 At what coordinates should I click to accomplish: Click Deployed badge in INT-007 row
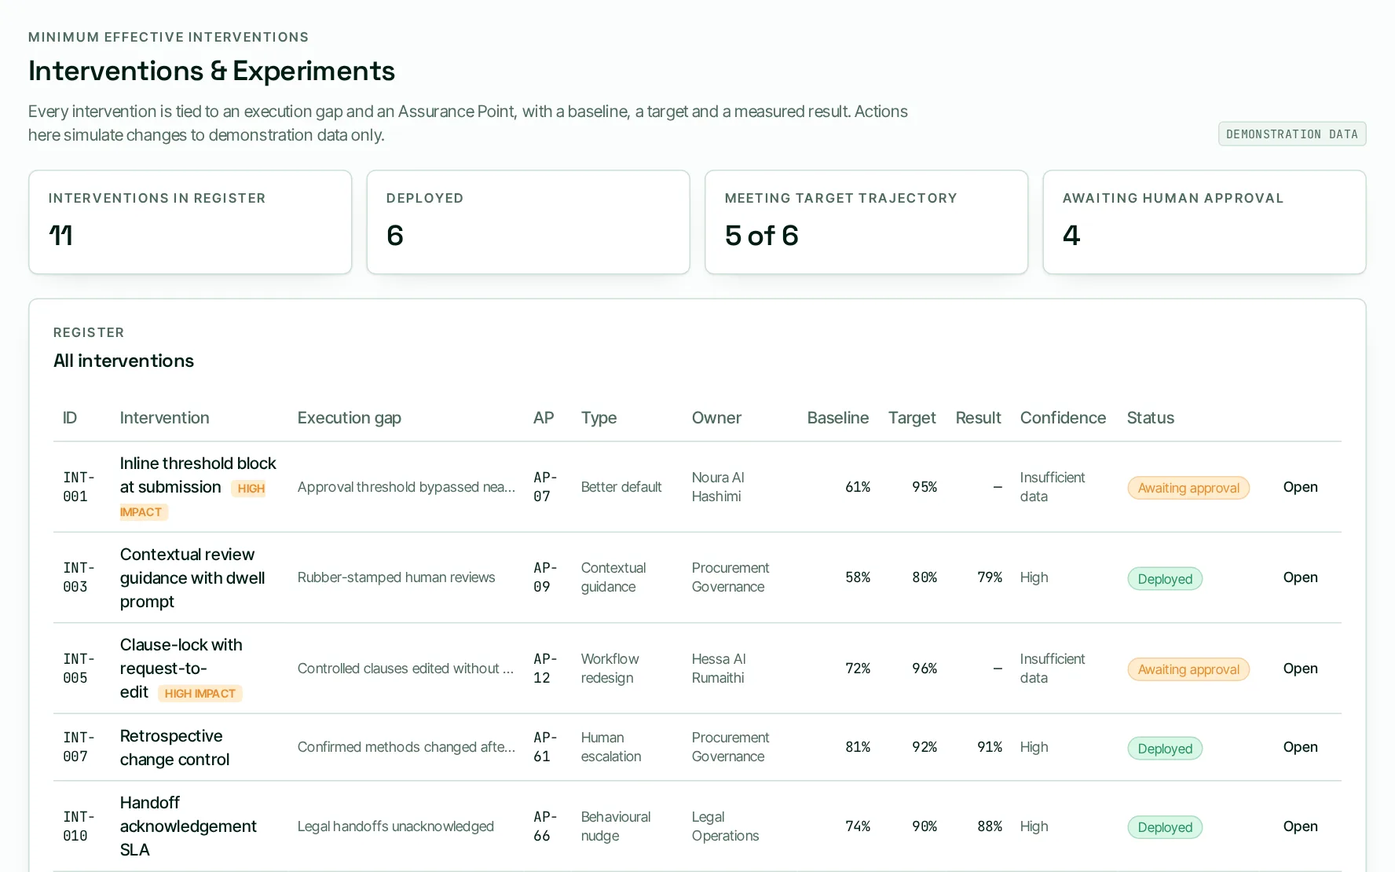pyautogui.click(x=1165, y=749)
